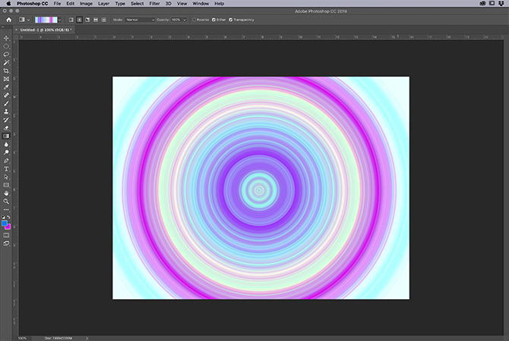Open the Layer menu
Screen dimensions: 509x341
tap(103, 4)
